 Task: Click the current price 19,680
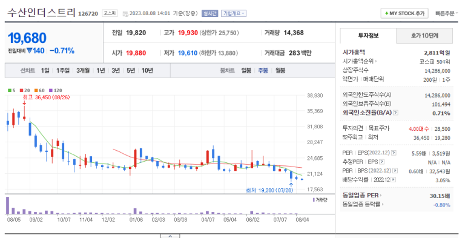pos(27,38)
